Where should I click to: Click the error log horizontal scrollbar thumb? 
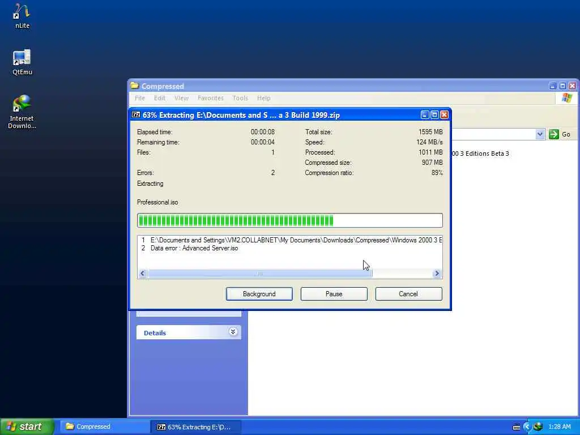pyautogui.click(x=260, y=274)
